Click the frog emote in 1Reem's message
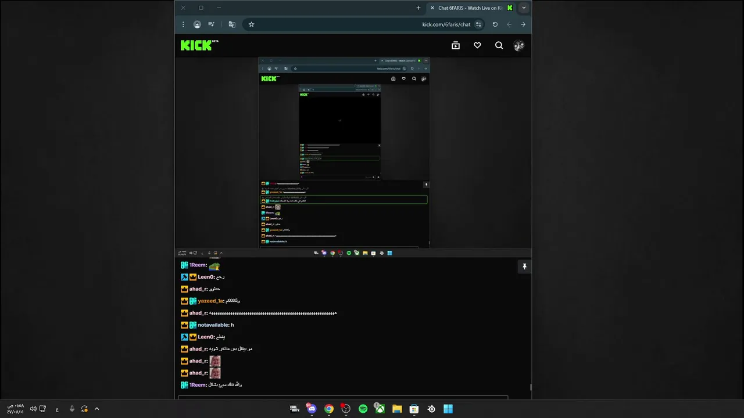744x418 pixels. click(214, 265)
